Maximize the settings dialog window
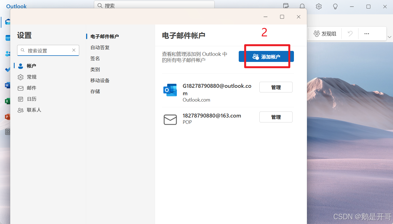The width and height of the screenshot is (393, 224). coord(282,17)
